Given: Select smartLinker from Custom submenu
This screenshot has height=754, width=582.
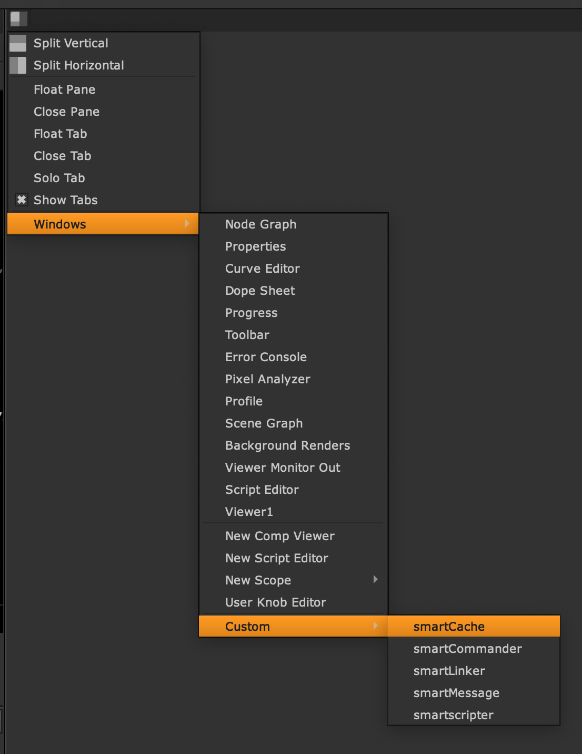Looking at the screenshot, I should tap(449, 671).
